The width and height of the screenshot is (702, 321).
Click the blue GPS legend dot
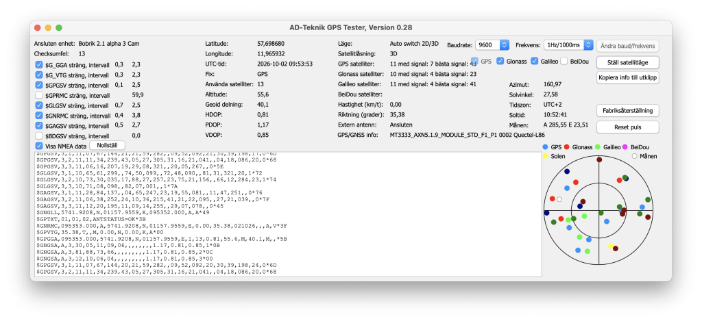(x=545, y=146)
